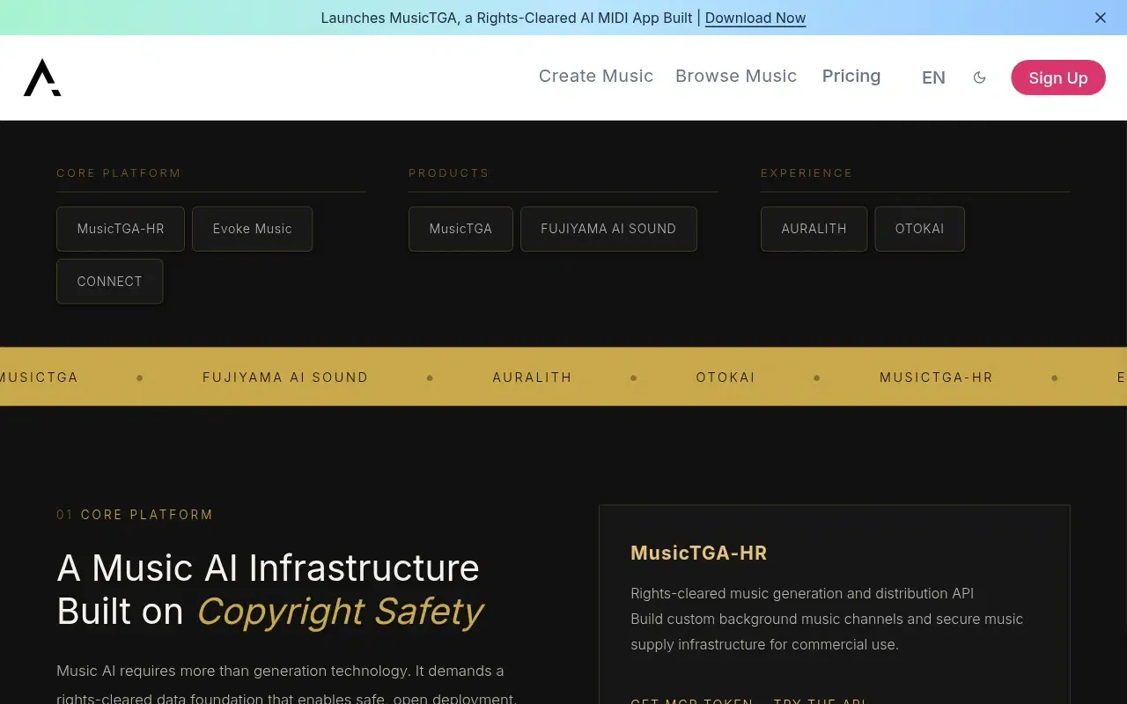Select the MusicTGA chip under Products
The width and height of the screenshot is (1127, 704).
pyautogui.click(x=460, y=229)
